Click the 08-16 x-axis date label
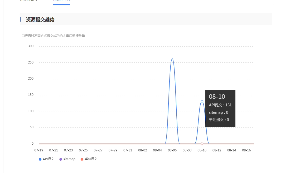Image resolution: width=290 pixels, height=173 pixels. point(246,150)
